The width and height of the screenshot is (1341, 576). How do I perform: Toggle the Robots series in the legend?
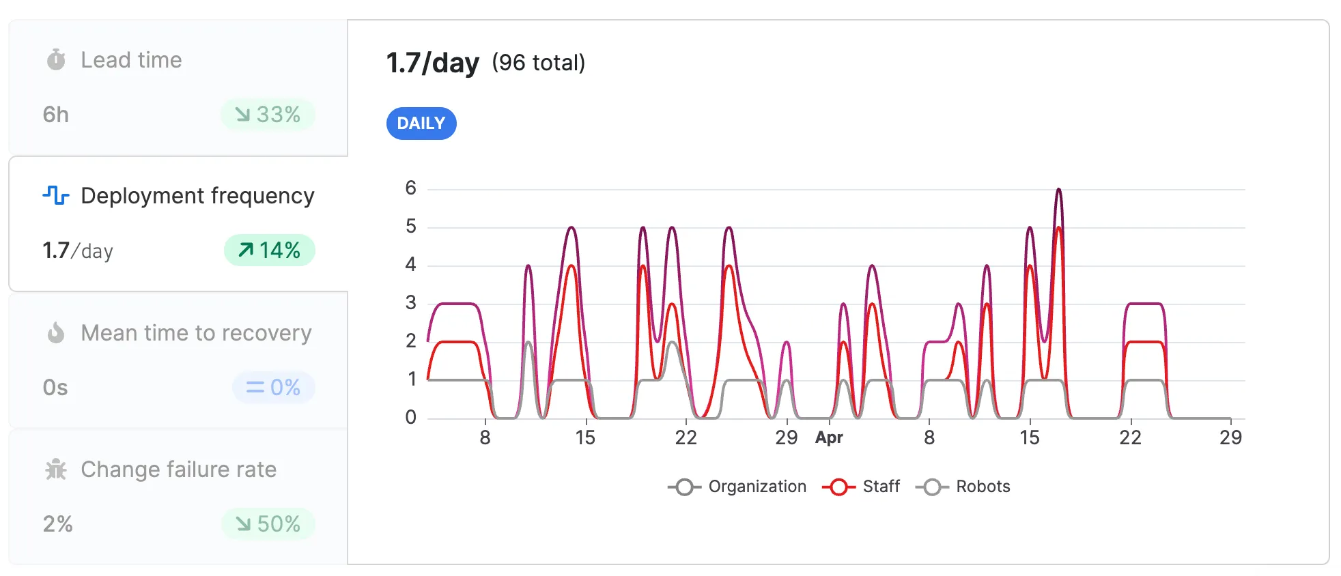963,487
